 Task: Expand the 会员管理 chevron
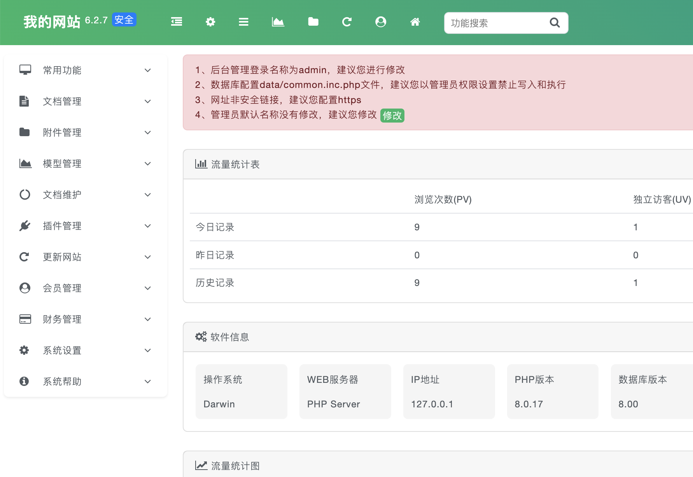pyautogui.click(x=148, y=288)
